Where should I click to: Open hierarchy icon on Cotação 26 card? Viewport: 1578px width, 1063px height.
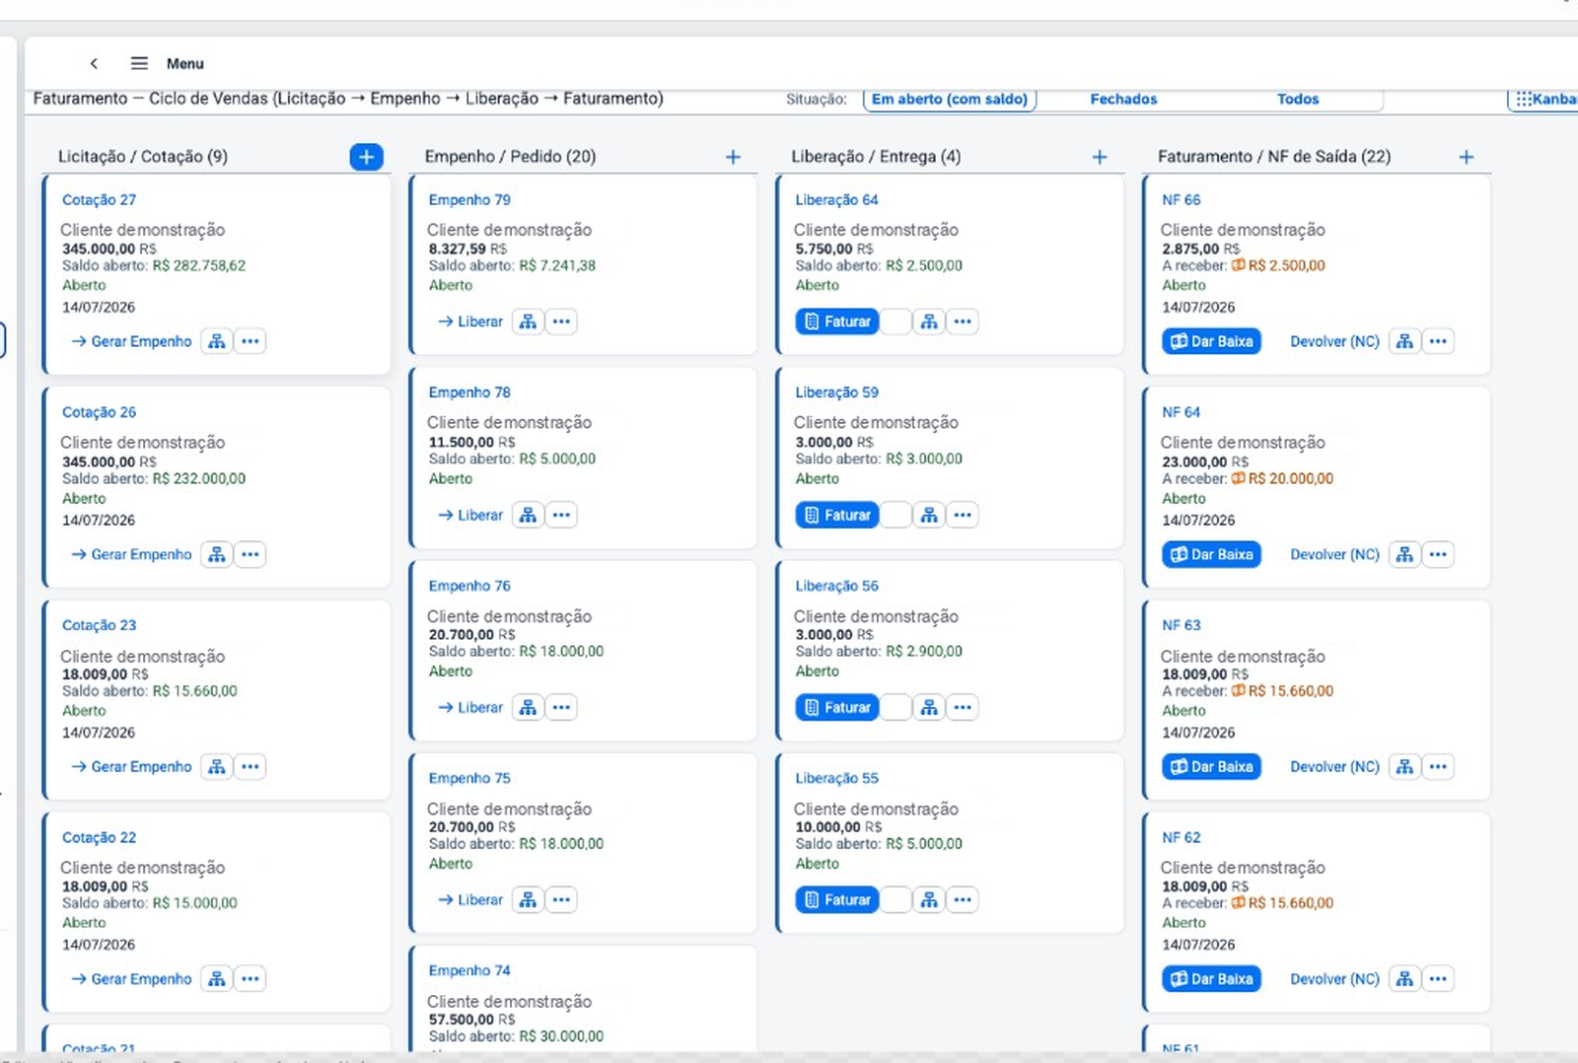click(x=217, y=554)
